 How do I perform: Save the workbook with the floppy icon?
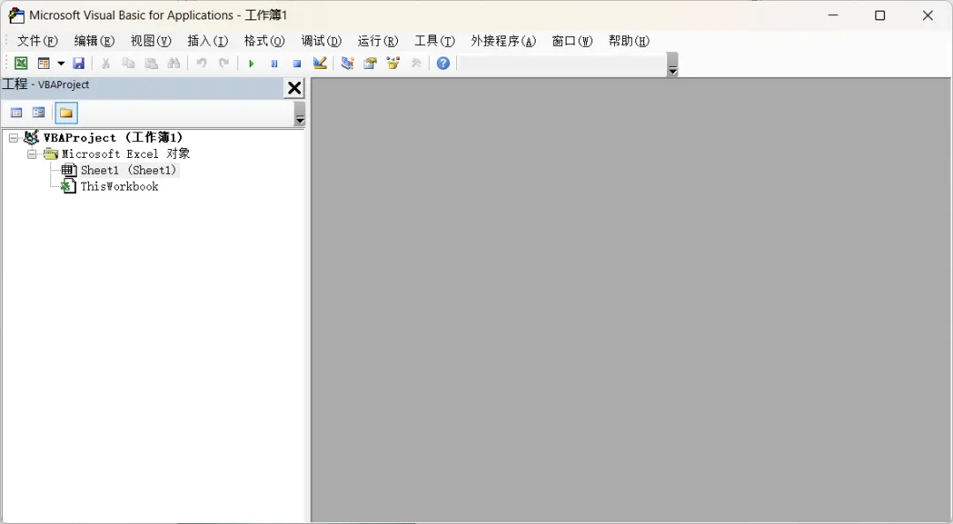tap(79, 64)
